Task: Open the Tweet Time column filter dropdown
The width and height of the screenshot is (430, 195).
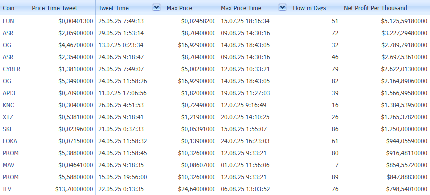Action: click(156, 8)
